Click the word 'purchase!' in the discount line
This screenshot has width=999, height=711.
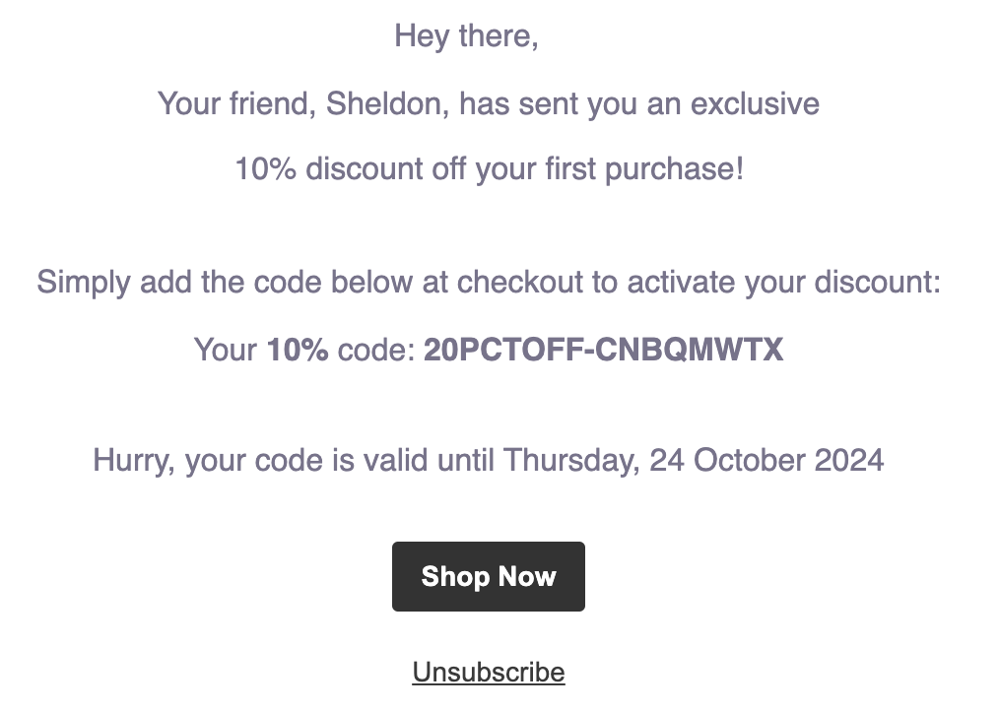(674, 170)
